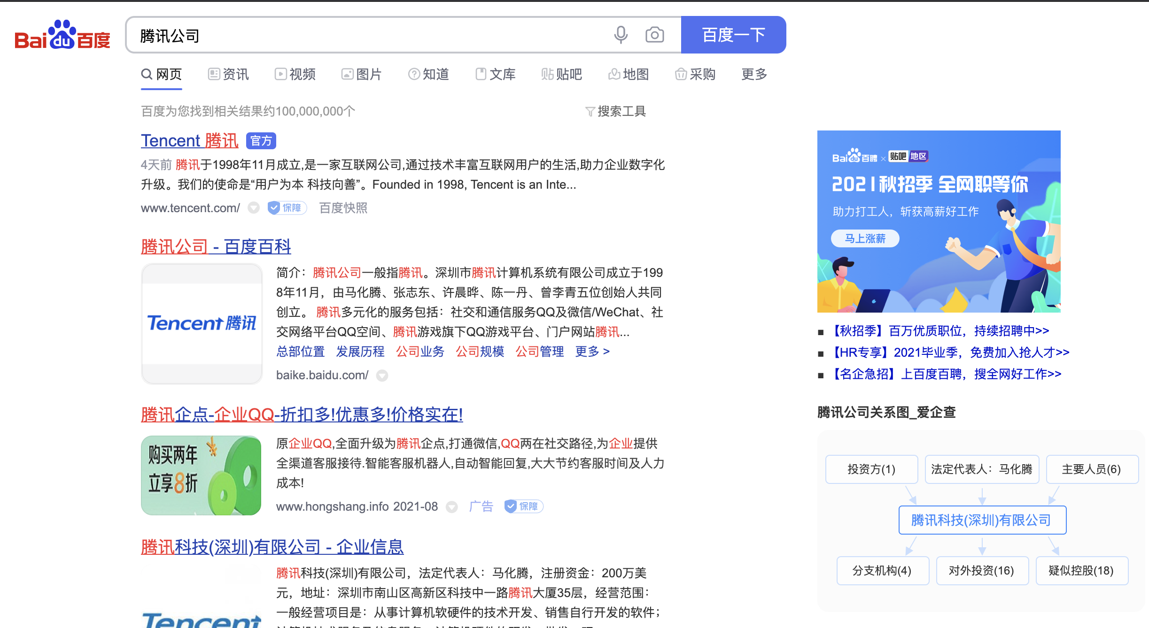
Task: Select 对外投资(16) node
Action: click(982, 570)
